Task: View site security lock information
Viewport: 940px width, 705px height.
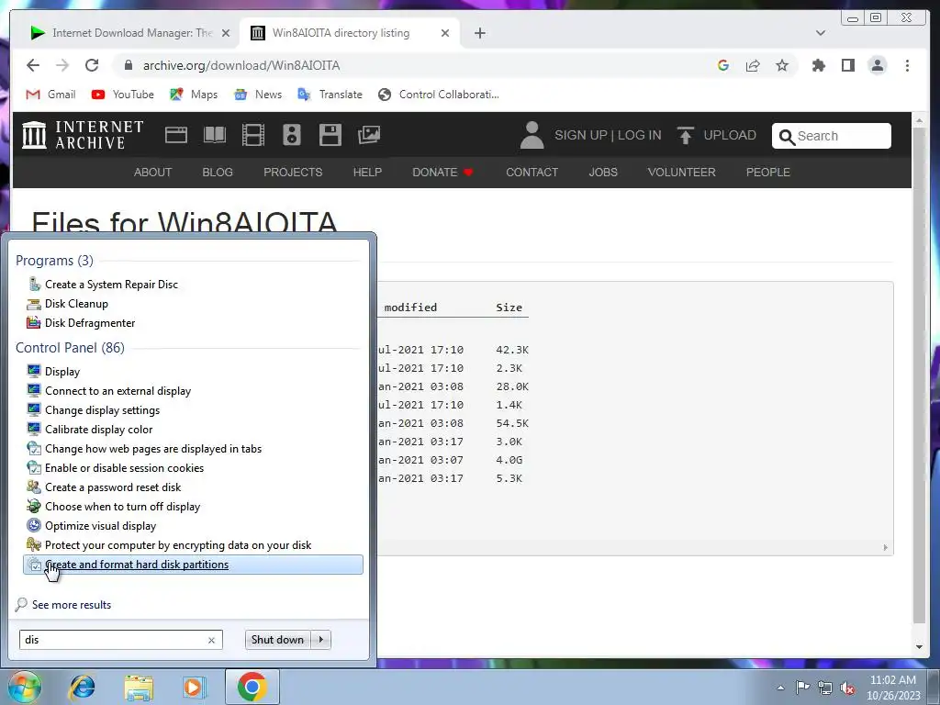Action: pyautogui.click(x=128, y=65)
